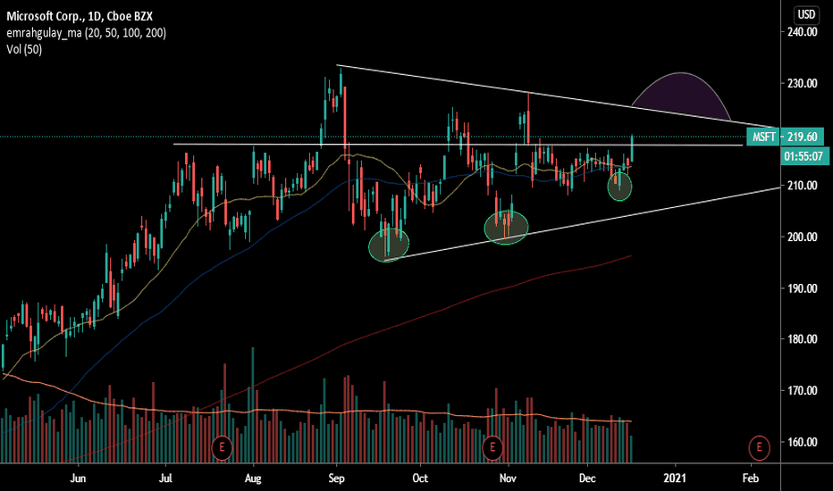Viewport: 833px width, 491px height.
Task: Click the Nov label on time axis
Action: 508,479
